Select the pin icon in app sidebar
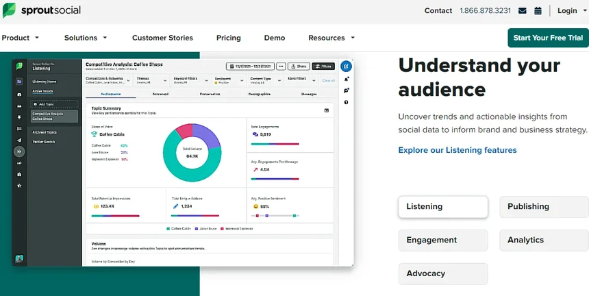The height and width of the screenshot is (296, 589). pyautogui.click(x=19, y=117)
